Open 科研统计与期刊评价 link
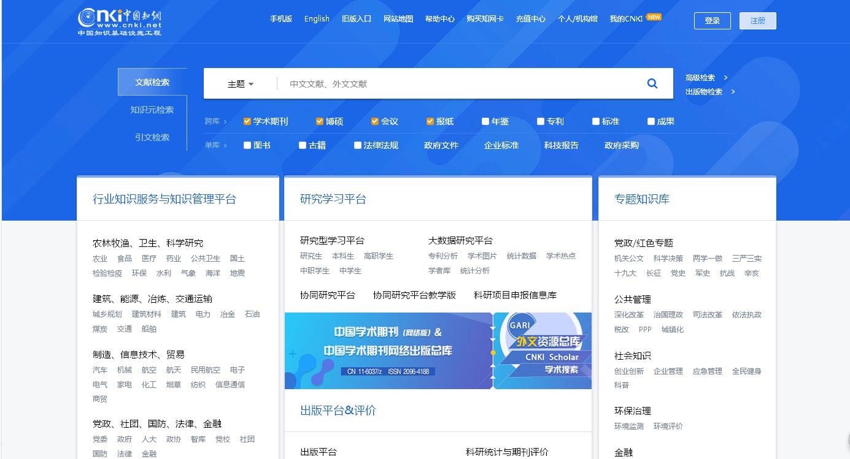Screen dimensions: 850x459 point(507,452)
